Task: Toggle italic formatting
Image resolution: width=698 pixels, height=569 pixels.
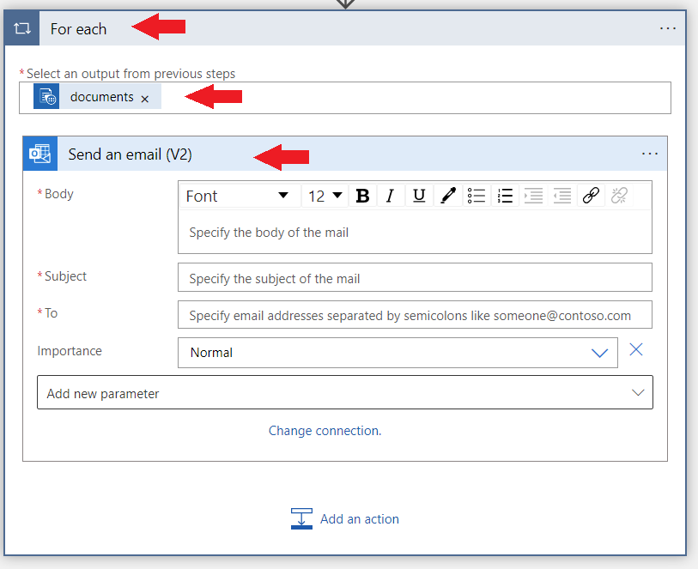Action: 391,196
